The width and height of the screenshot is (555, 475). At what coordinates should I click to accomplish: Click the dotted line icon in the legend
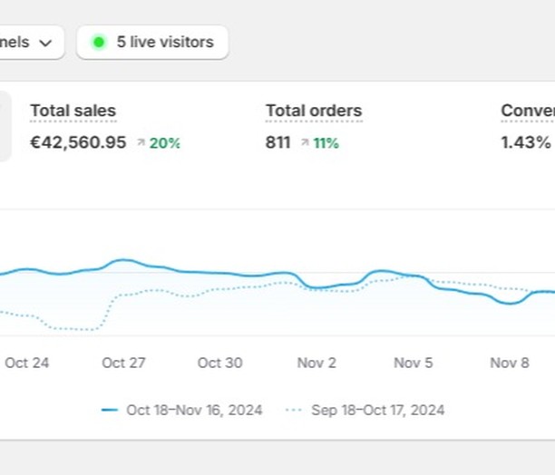coord(294,411)
